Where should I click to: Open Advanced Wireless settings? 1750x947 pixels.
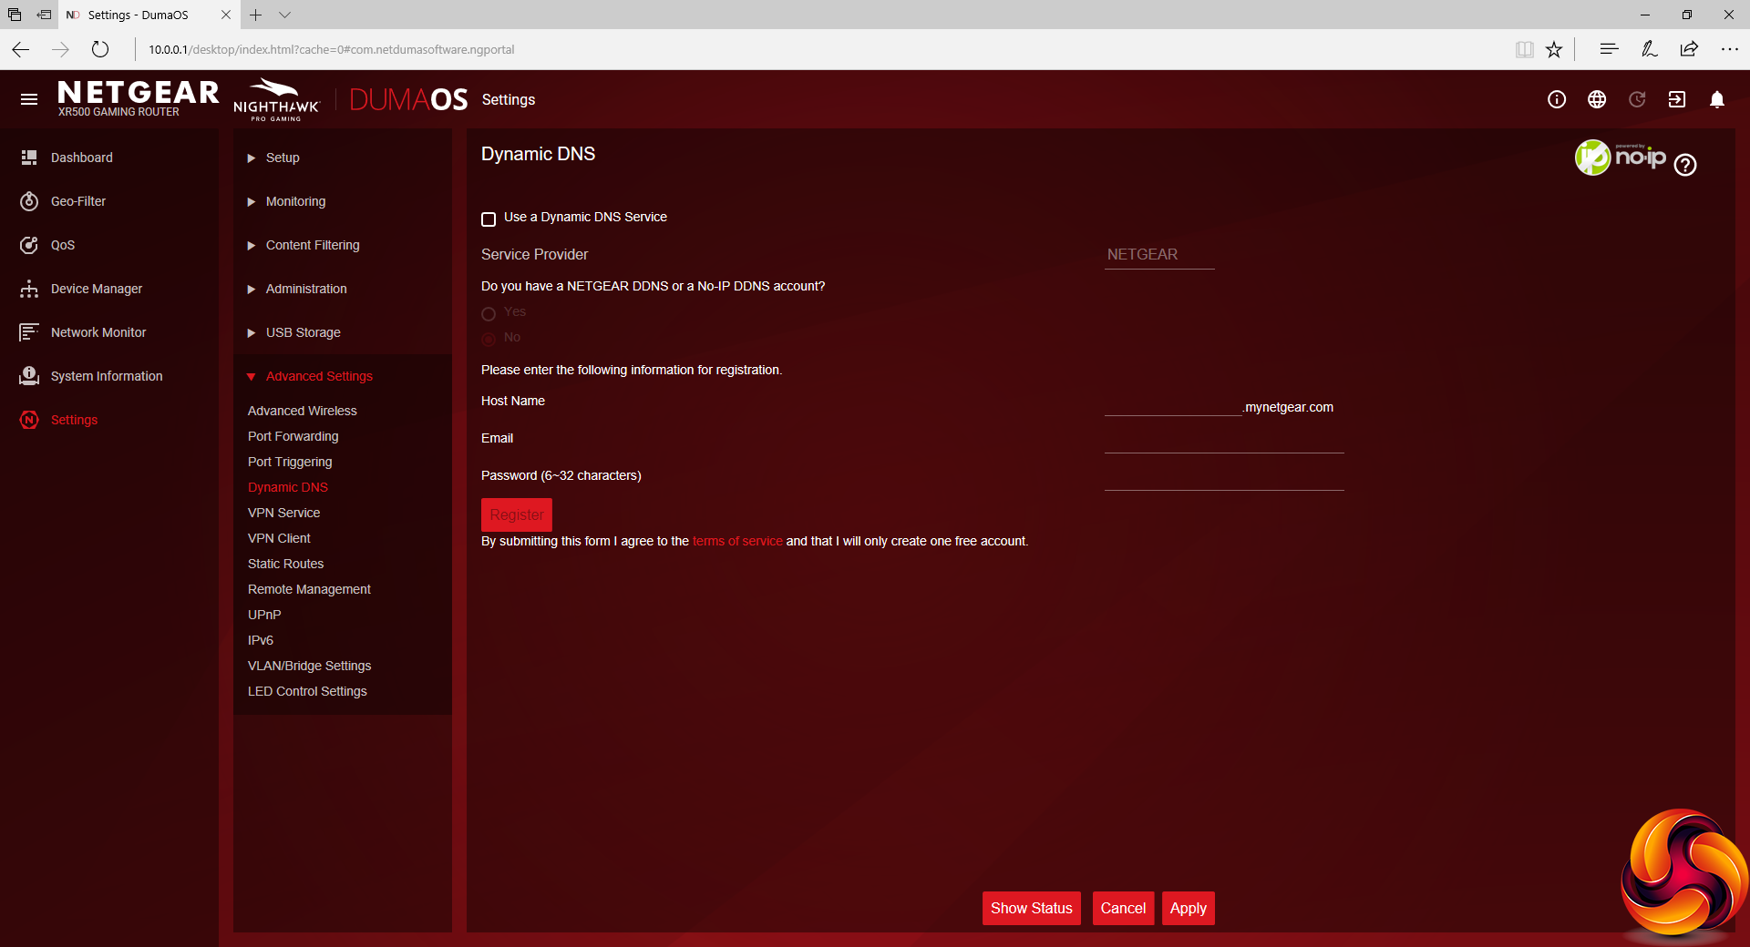tap(303, 411)
